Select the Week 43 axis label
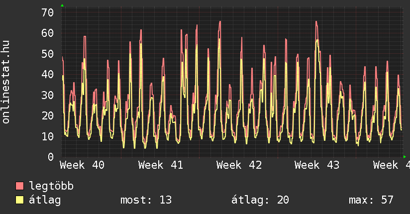 coord(317,165)
